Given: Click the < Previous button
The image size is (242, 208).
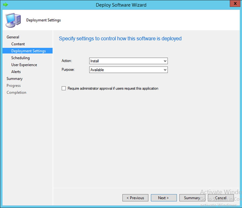Looking at the screenshot, I should pos(135,198).
